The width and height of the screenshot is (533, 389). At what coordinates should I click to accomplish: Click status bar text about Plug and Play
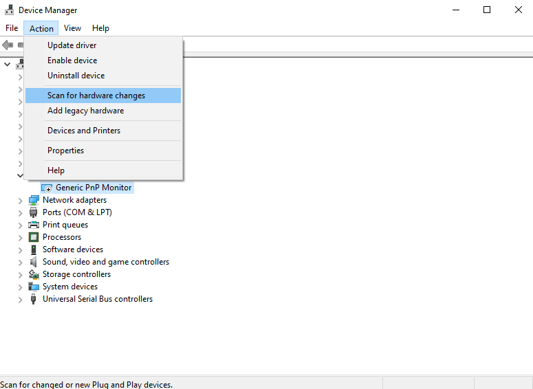[87, 385]
